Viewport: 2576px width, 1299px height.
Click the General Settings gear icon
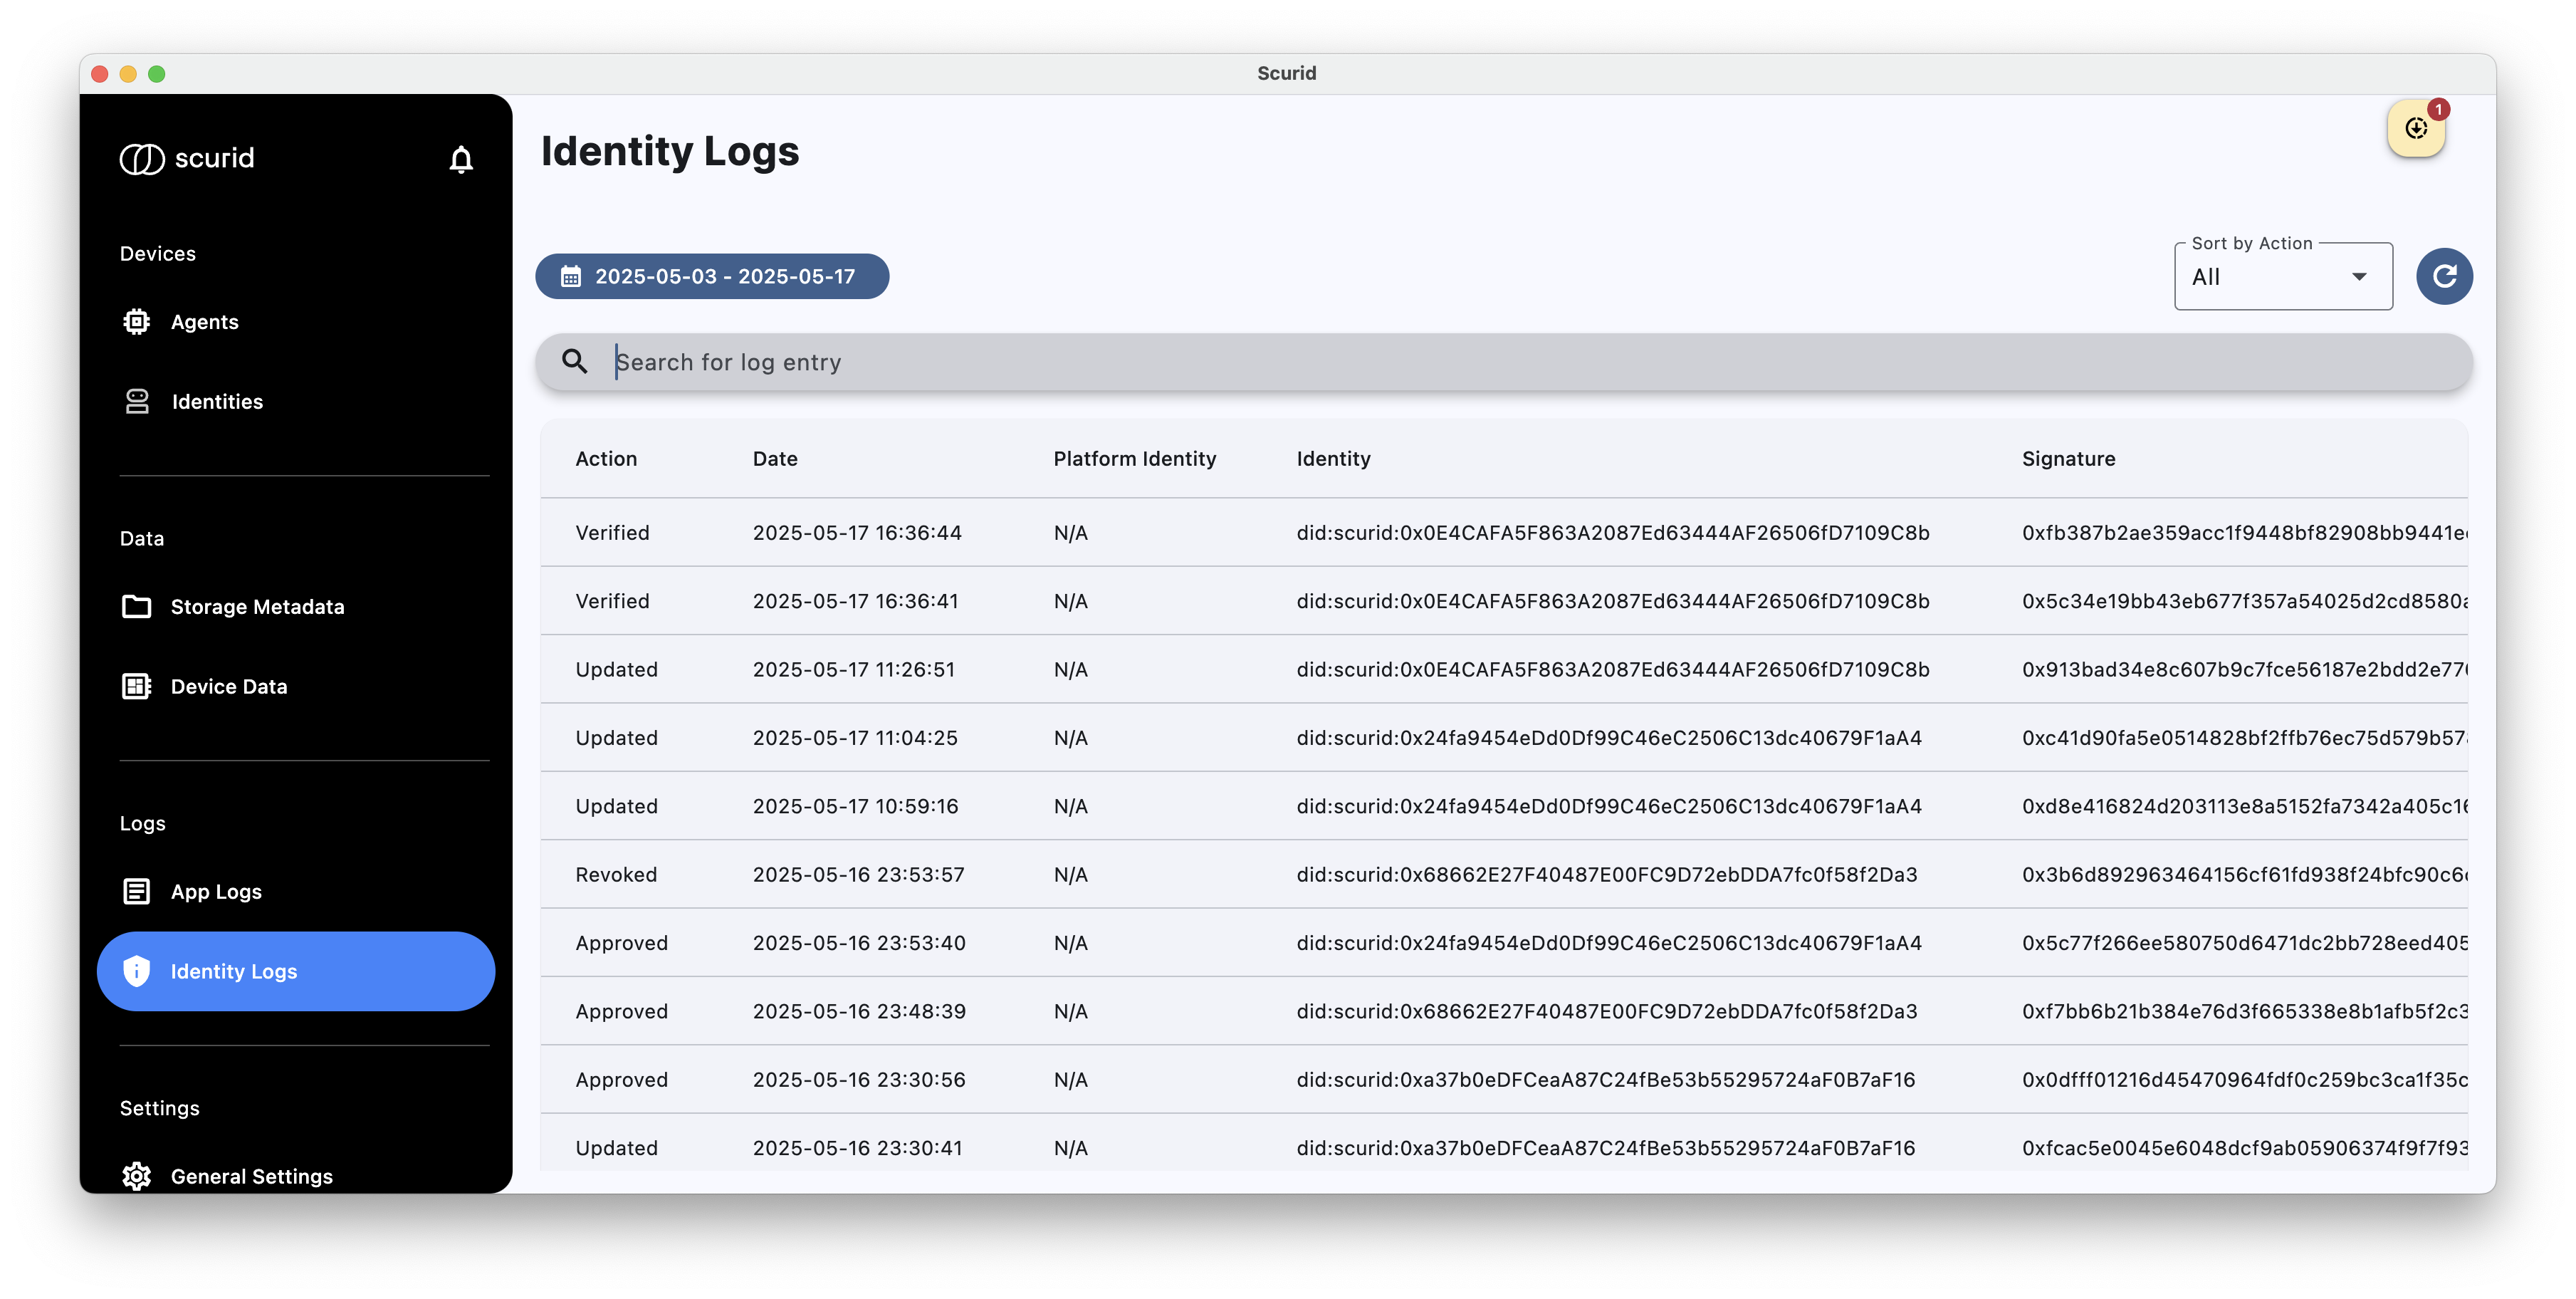(137, 1176)
